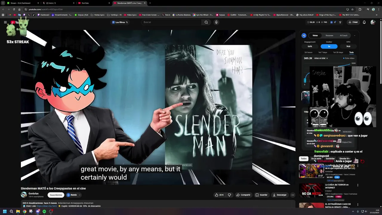Switch to the Resumen tab
This screenshot has height=215, width=382.
pos(329,36)
